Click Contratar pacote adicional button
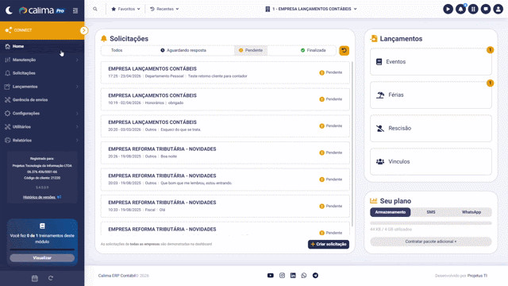Image resolution: width=508 pixels, height=286 pixels. coord(431,242)
